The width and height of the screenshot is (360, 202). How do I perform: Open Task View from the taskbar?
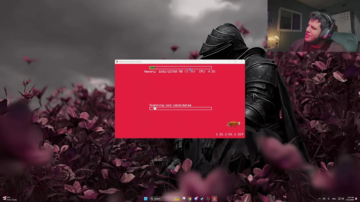click(x=184, y=198)
